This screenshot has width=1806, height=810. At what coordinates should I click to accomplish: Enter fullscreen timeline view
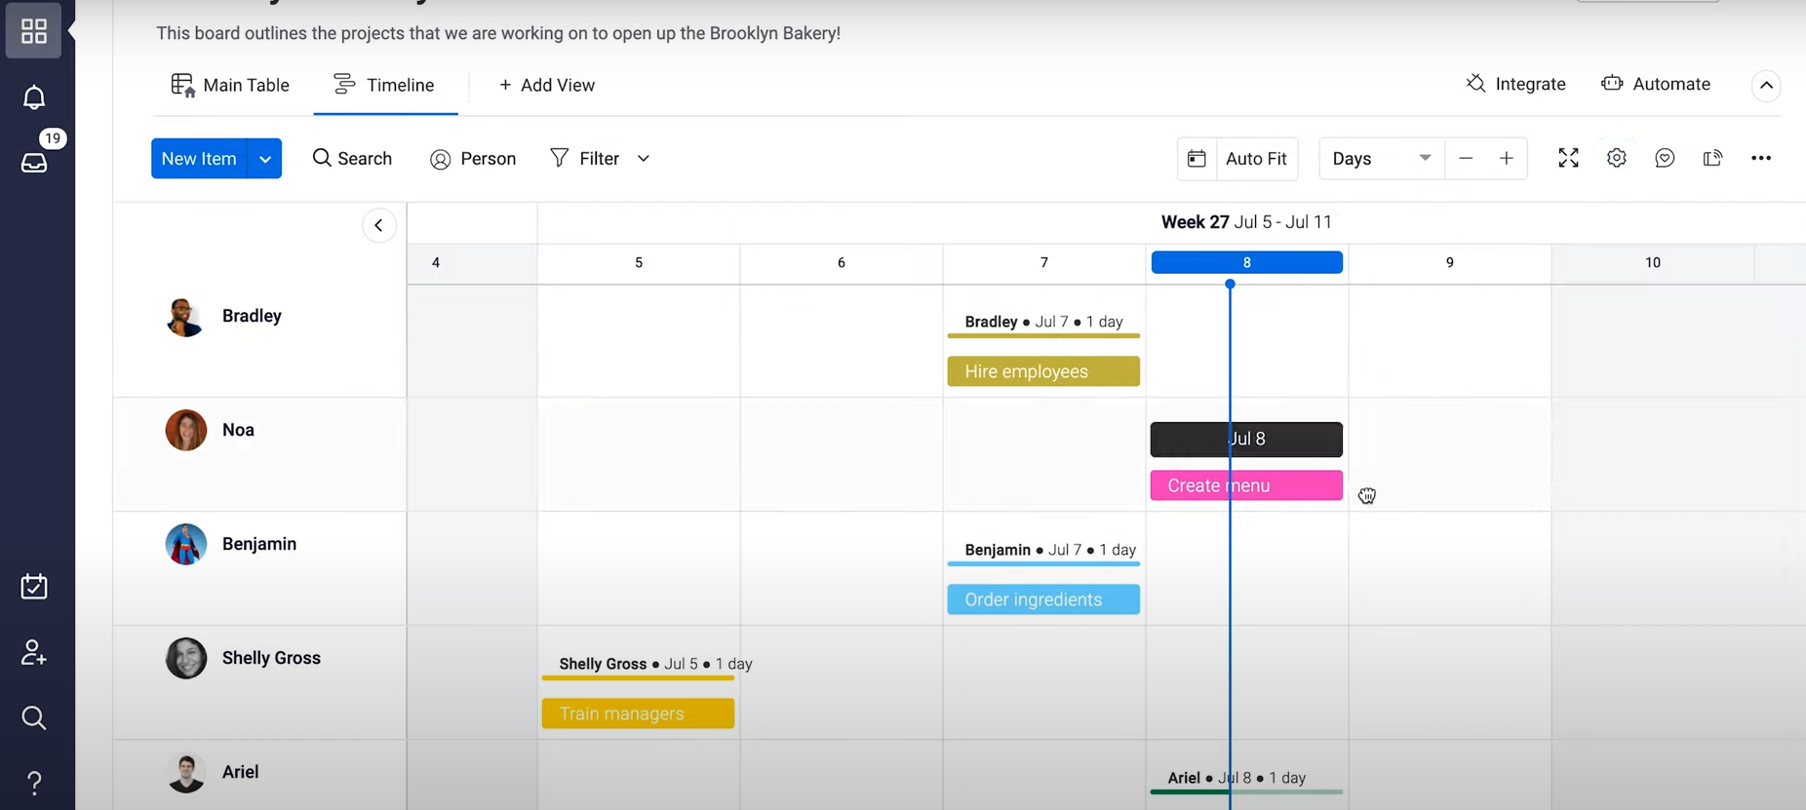tap(1568, 158)
